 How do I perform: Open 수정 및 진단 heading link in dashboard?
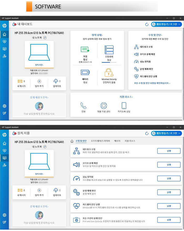(155, 35)
